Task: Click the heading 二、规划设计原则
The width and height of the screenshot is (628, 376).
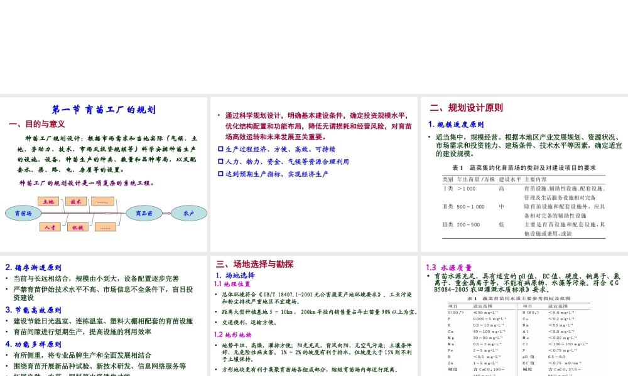Action: 466,108
